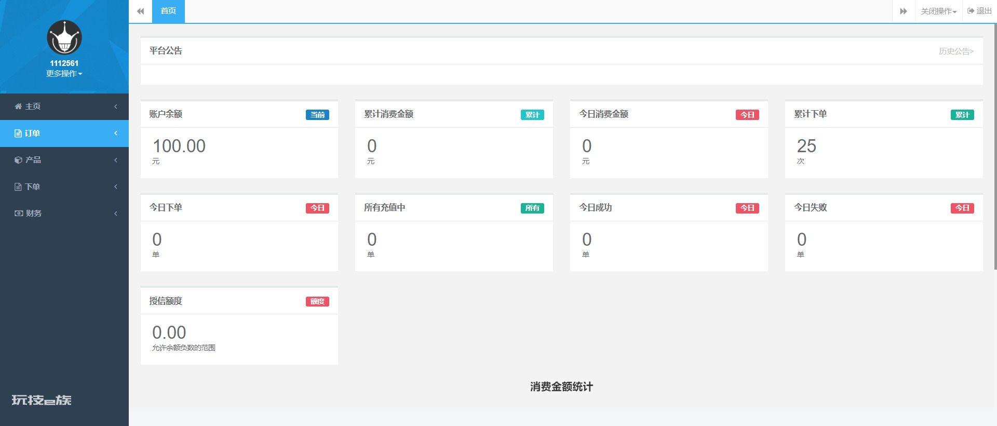
Task: Open the 下单 sidebar menu item
Action: click(64, 187)
